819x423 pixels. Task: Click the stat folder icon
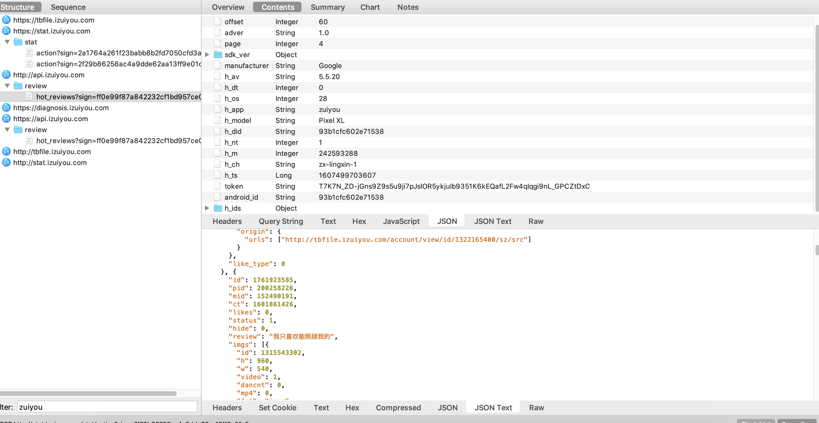click(18, 42)
